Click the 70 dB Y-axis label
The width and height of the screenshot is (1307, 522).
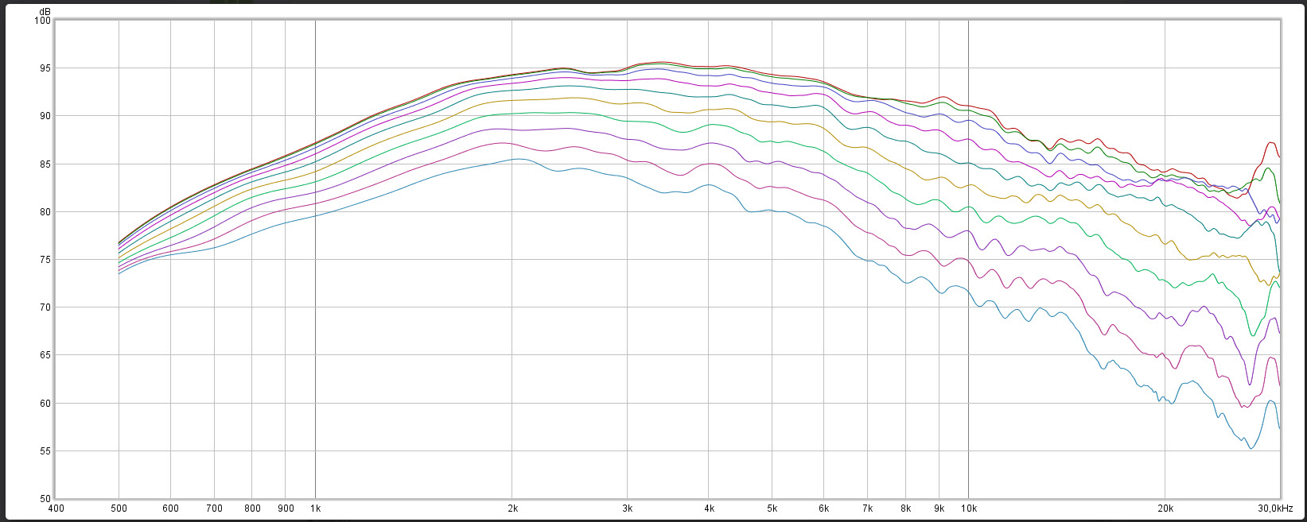pos(45,307)
